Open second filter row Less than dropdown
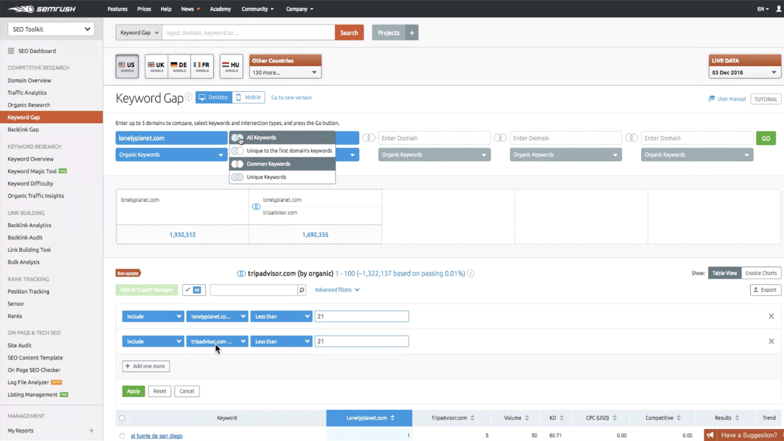Viewport: 784px width, 441px height. 281,341
